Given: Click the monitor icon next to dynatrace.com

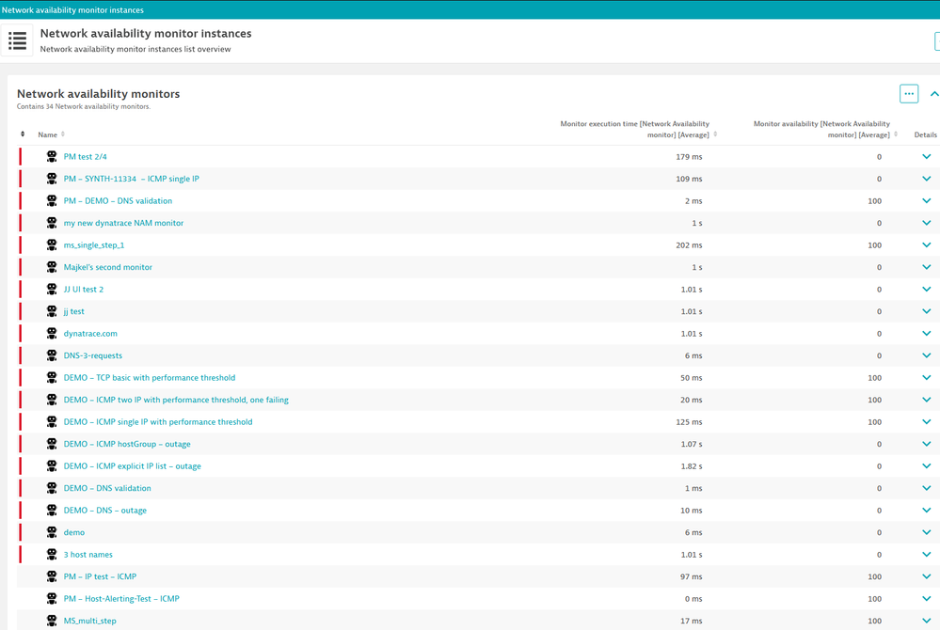Looking at the screenshot, I should coord(53,334).
